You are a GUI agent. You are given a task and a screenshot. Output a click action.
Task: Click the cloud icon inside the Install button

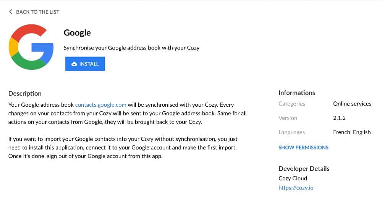click(74, 64)
